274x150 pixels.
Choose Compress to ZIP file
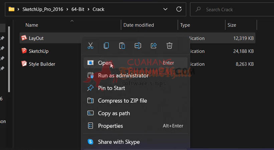(122, 101)
